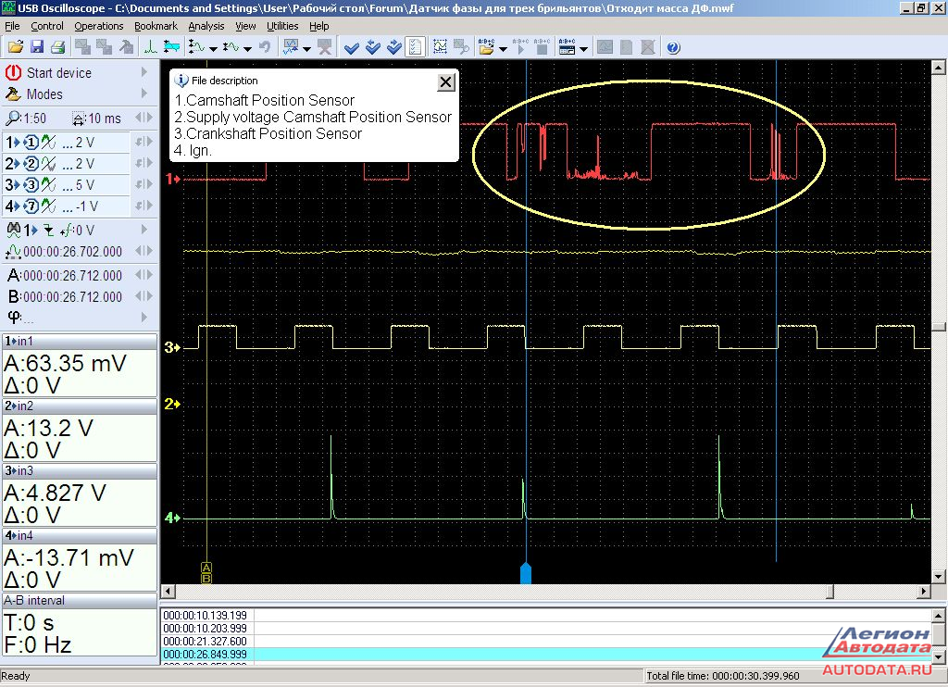Toggle channel 1 on/off waveform icon
The image size is (948, 687).
click(49, 142)
